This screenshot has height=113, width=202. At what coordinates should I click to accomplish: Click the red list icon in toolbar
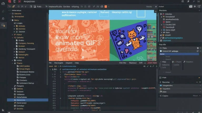coord(10,6)
